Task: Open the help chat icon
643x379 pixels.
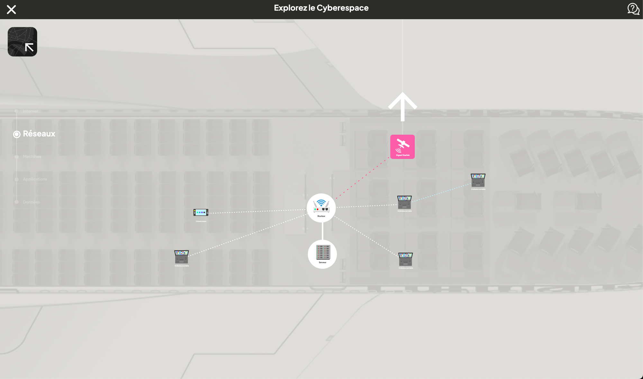Action: [x=633, y=9]
